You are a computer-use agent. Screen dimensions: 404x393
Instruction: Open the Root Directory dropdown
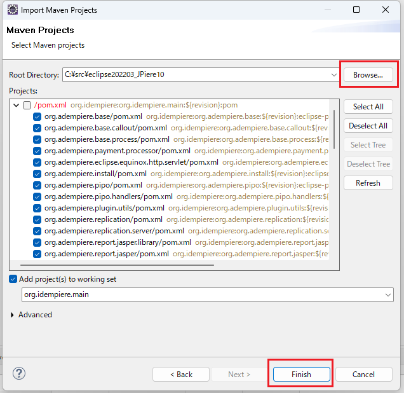tap(334, 74)
